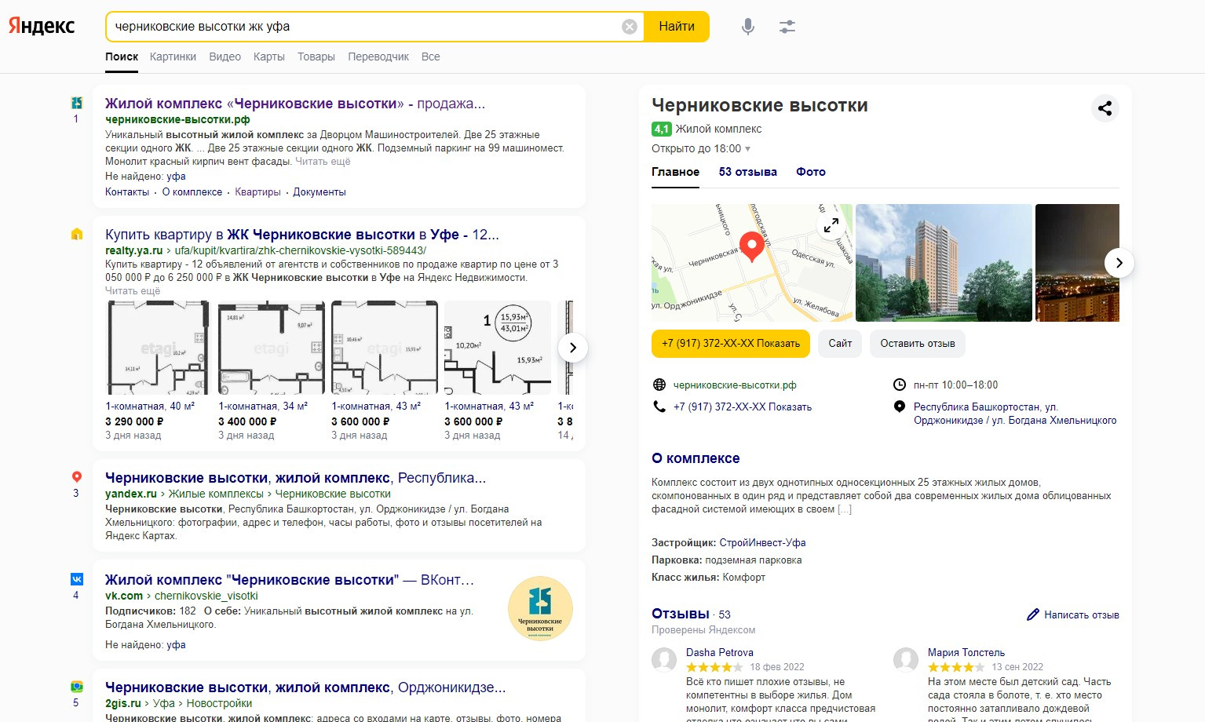Switch to the Карты tab

pos(269,57)
